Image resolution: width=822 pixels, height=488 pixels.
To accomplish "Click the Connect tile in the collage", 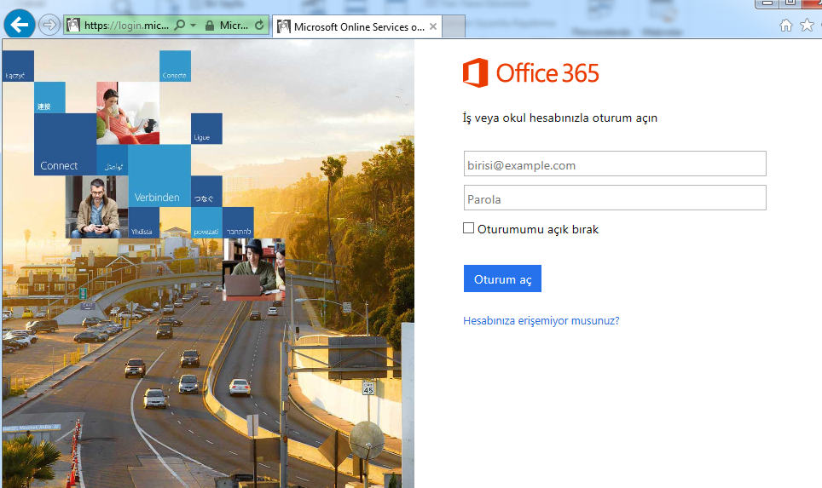I will 66,144.
